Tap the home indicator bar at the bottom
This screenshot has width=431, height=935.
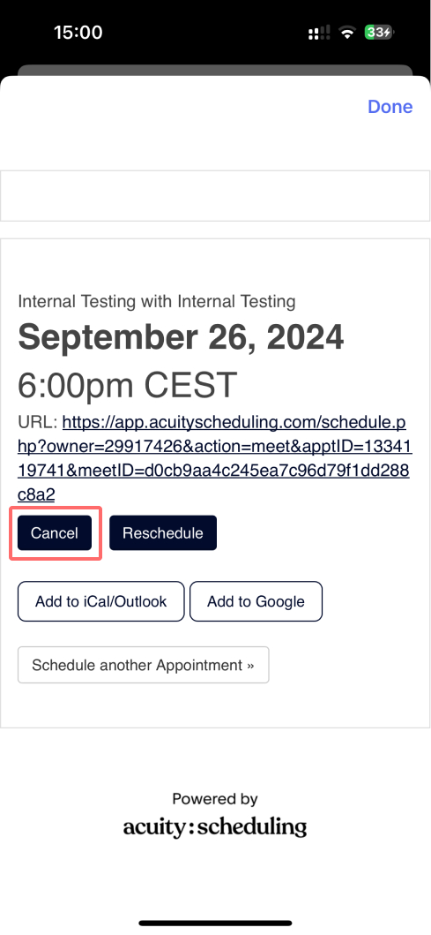click(215, 923)
